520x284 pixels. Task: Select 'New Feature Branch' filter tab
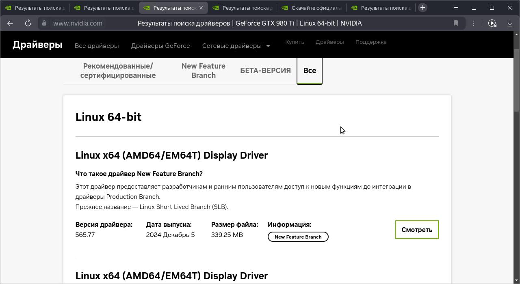(x=204, y=71)
